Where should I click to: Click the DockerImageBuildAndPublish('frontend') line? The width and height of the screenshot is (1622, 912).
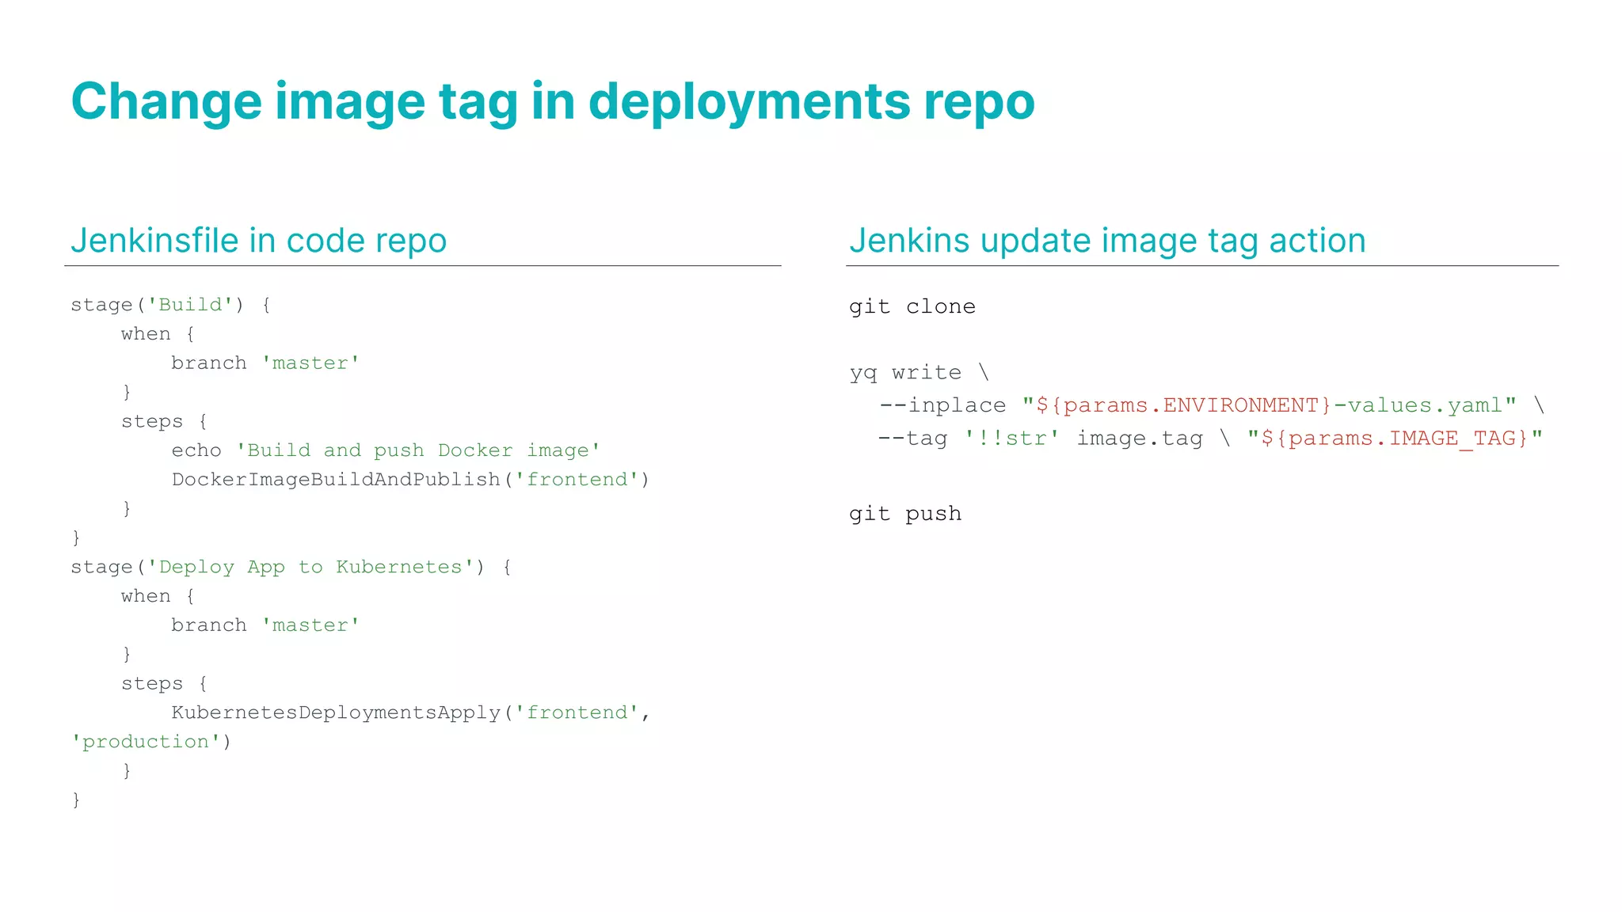(410, 480)
